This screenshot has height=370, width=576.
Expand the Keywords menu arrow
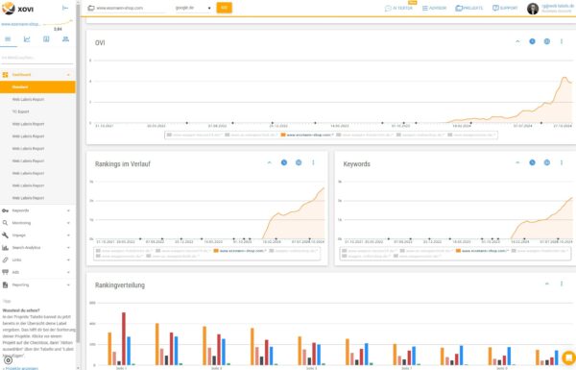click(x=68, y=210)
